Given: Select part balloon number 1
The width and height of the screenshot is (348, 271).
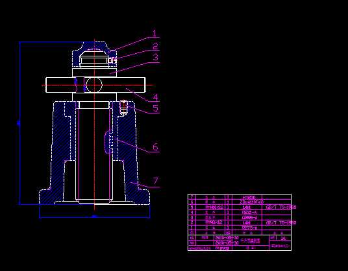Looking at the screenshot, I should 155,33.
